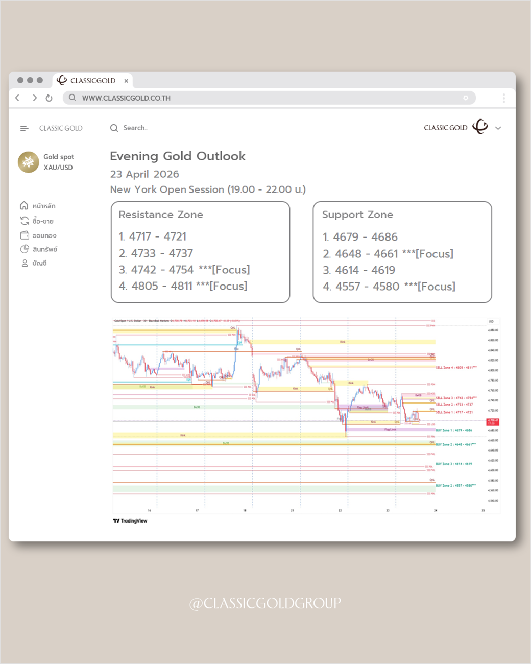Viewport: 531px width, 664px height.
Task: Click the browser back arrow
Action: click(17, 98)
